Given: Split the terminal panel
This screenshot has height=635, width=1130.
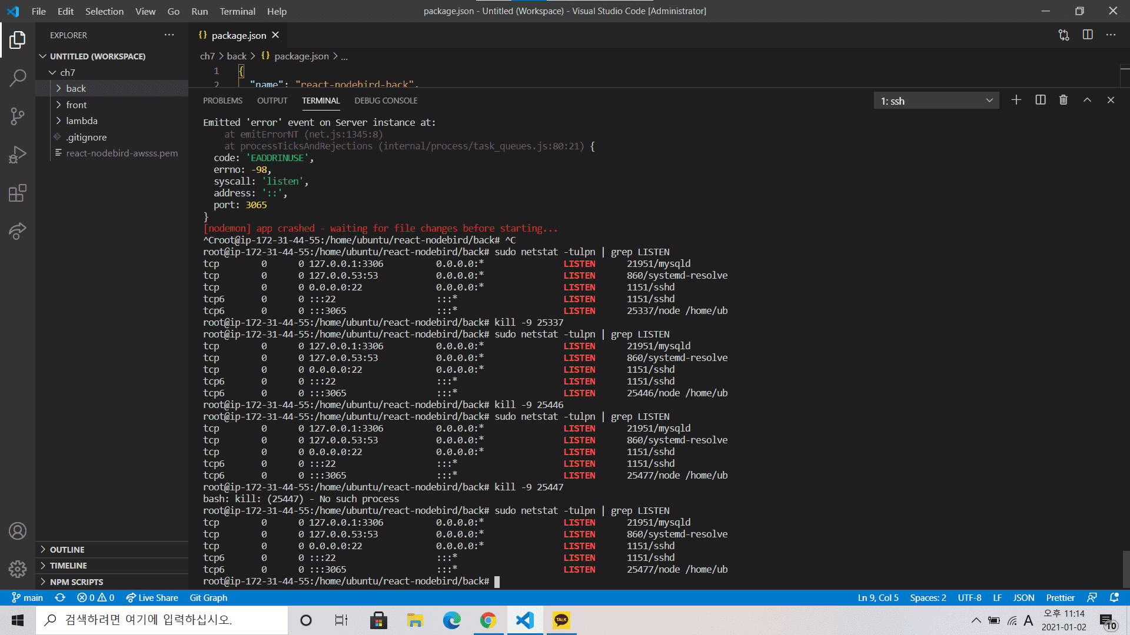Looking at the screenshot, I should pos(1040,100).
